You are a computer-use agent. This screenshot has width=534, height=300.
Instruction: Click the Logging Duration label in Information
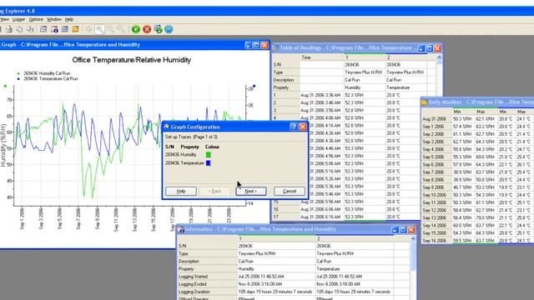click(x=194, y=292)
